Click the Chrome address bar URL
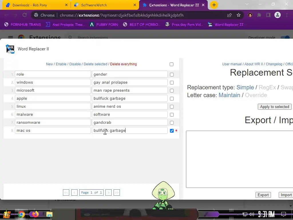293x220 pixels. click(121, 15)
